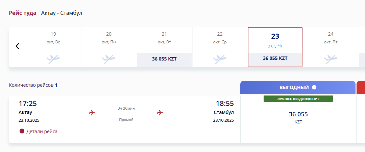This screenshot has height=152, width=365.
Task: Select the 22 окт, Ср date
Action: pyautogui.click(x=220, y=47)
